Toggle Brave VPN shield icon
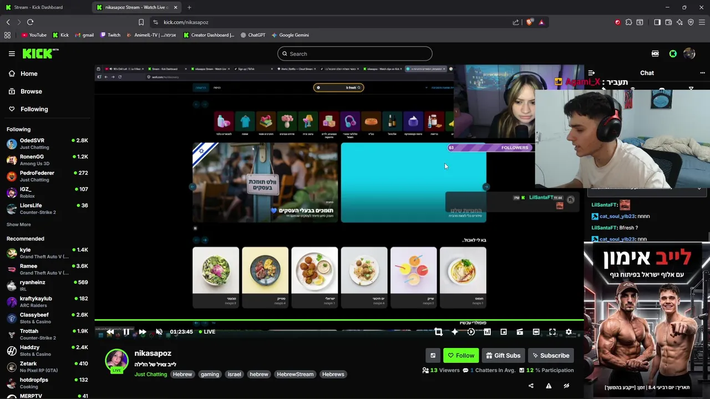The width and height of the screenshot is (710, 399). point(691,22)
